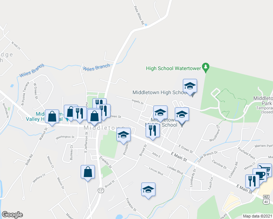Select the school marker right of Middletown Middle School
273x219 pixels.
point(182,115)
